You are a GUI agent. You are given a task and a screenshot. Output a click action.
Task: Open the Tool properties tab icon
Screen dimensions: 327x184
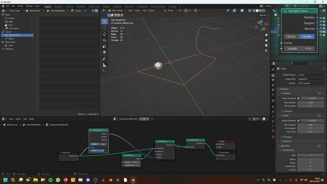273,70
